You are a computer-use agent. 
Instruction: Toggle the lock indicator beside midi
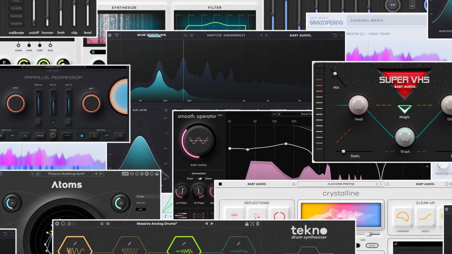click(x=50, y=45)
